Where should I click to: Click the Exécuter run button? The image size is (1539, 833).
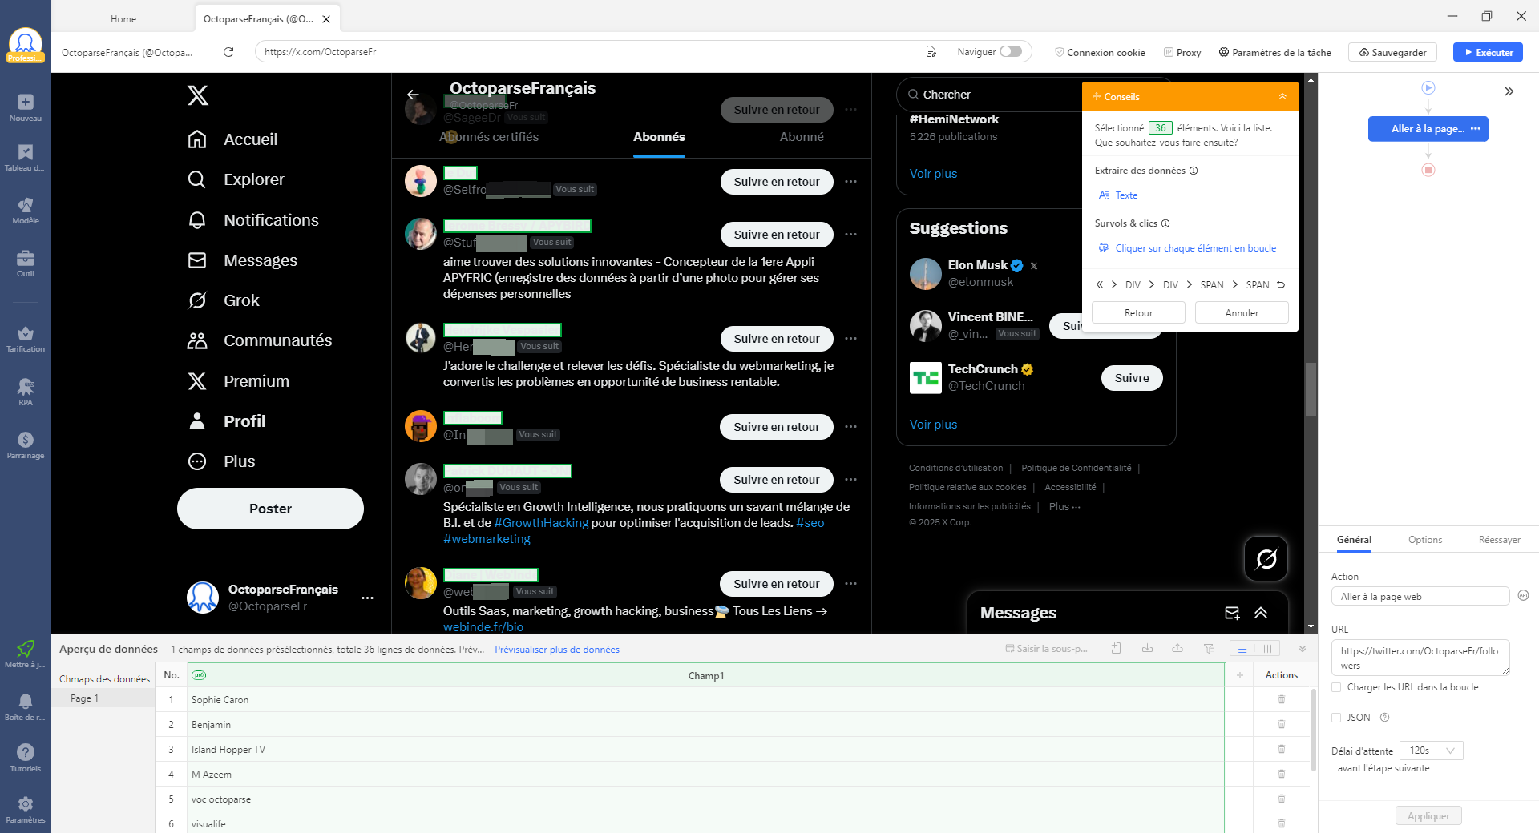click(x=1488, y=52)
